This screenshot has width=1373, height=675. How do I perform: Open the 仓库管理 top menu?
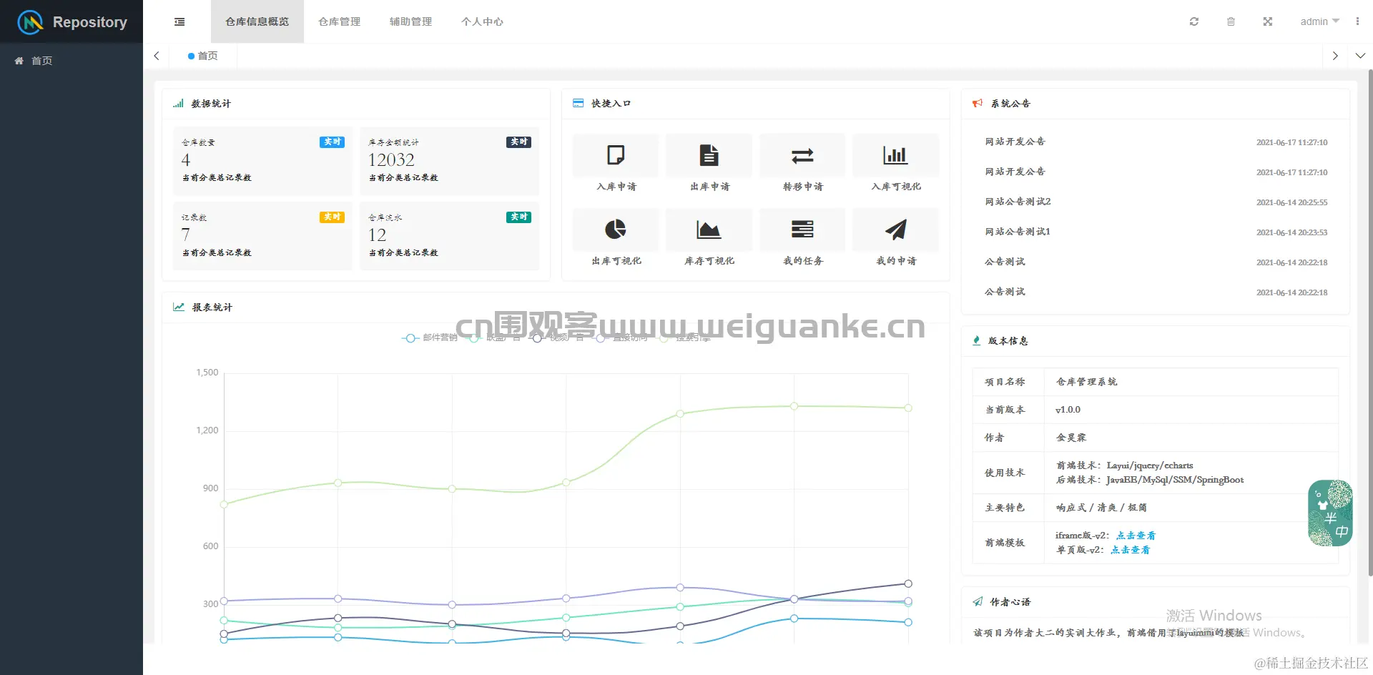[x=340, y=21]
